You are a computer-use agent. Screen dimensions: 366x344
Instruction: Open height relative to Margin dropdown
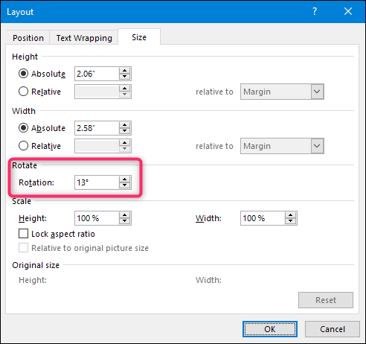tap(282, 92)
